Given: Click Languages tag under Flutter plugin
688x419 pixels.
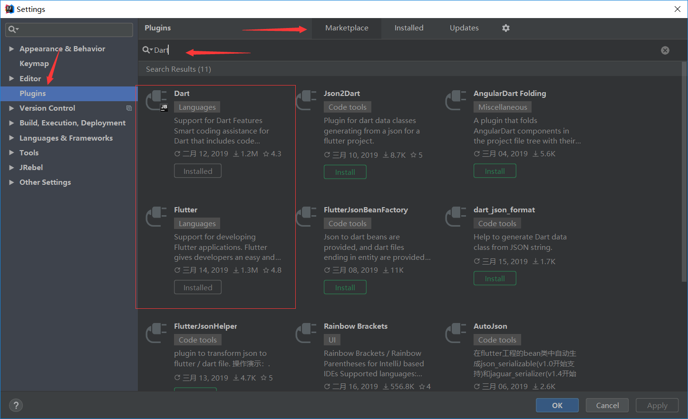Looking at the screenshot, I should [x=197, y=224].
